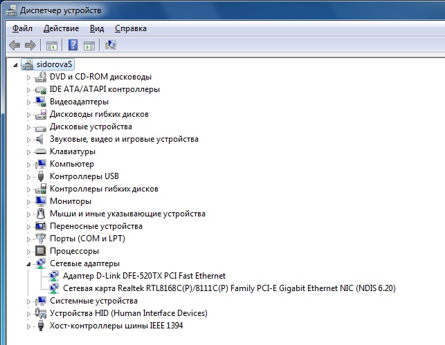Click the Процессоры chip icon
The width and height of the screenshot is (445, 345).
tap(41, 251)
